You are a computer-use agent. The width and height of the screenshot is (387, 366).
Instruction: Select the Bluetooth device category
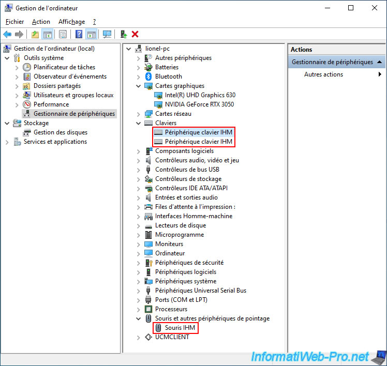pyautogui.click(x=168, y=77)
